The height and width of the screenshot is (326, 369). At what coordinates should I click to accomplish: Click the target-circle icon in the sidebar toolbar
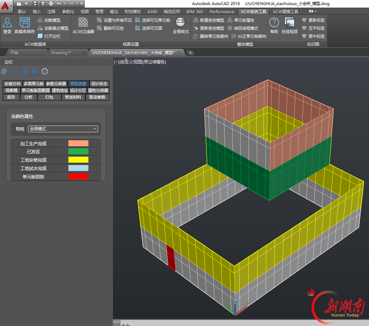coord(4,71)
